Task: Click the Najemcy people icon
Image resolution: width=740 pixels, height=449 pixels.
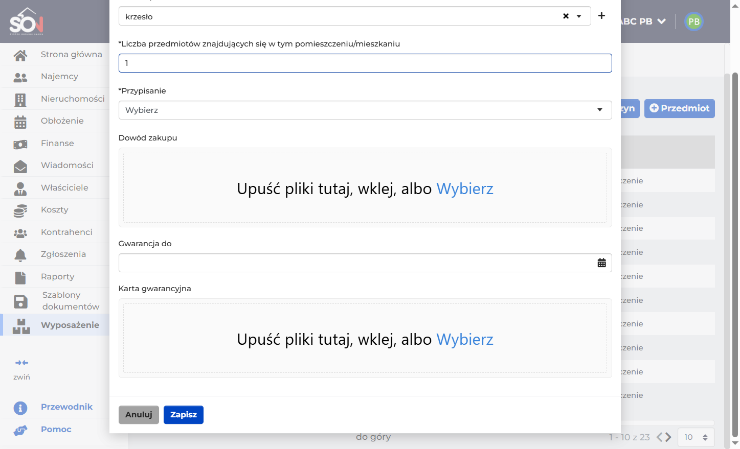Action: 20,77
